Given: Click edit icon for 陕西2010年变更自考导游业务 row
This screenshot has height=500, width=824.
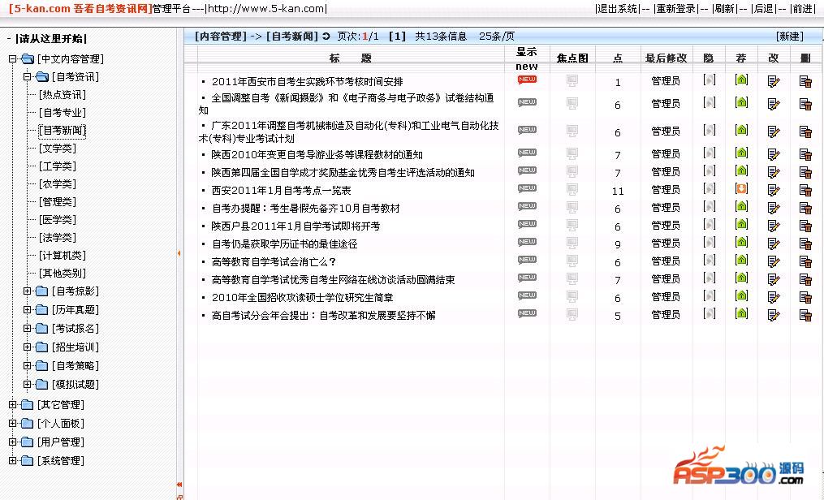Looking at the screenshot, I should [774, 154].
